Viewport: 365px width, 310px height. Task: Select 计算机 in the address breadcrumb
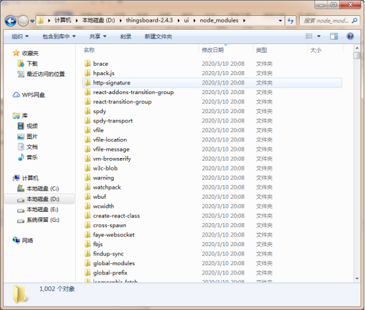tap(63, 20)
